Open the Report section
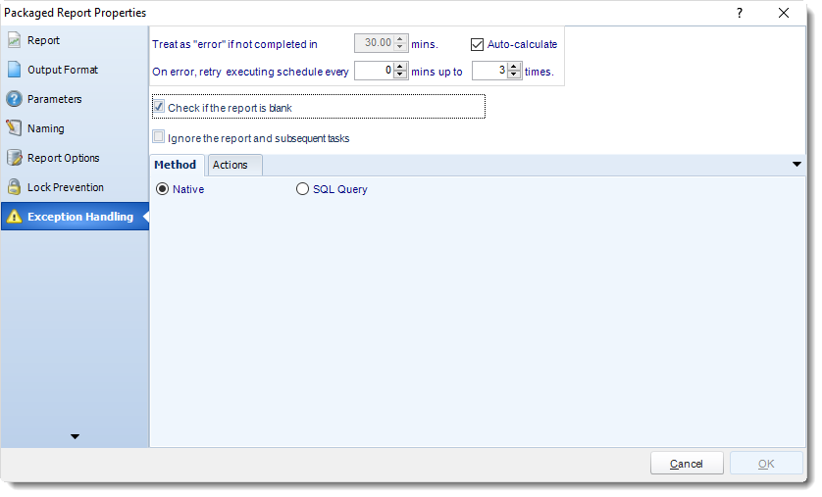 coord(75,40)
